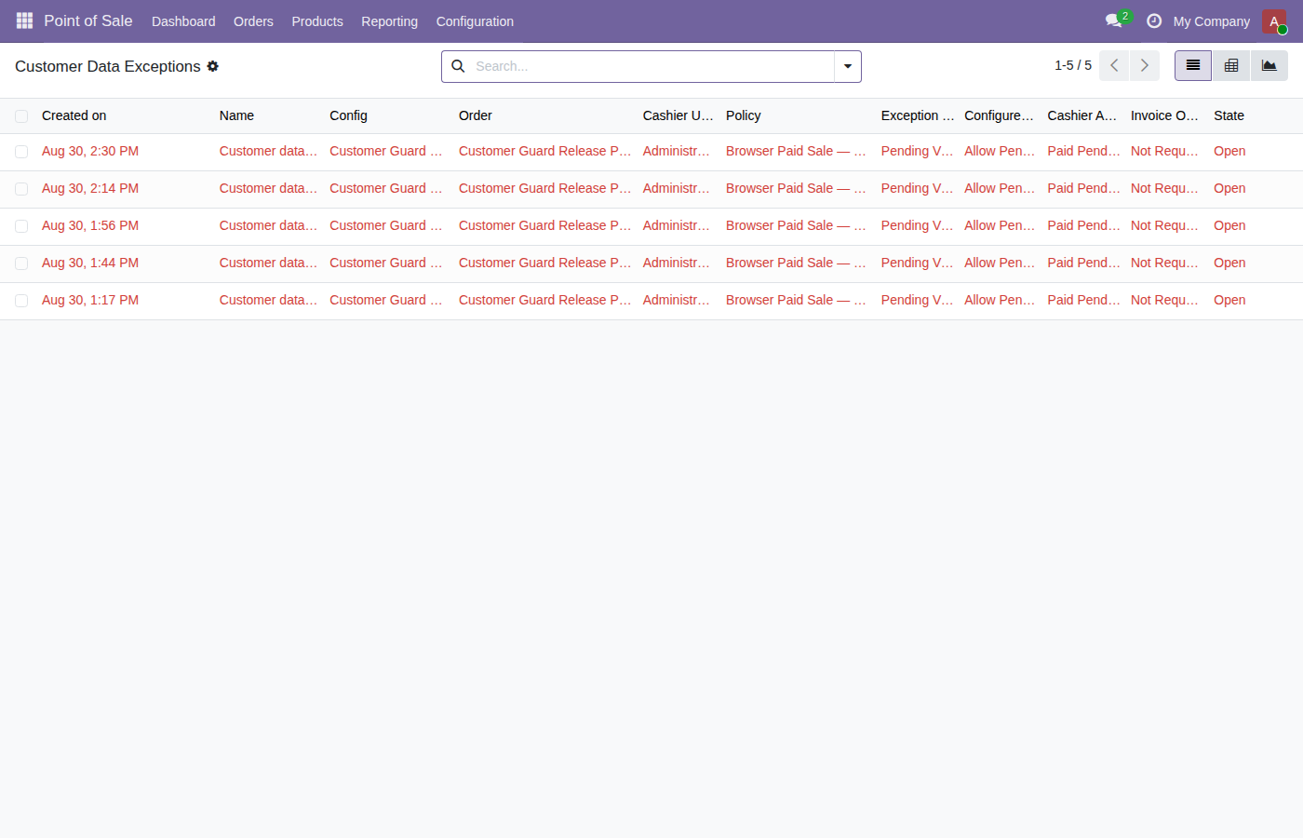
Task: Open the user avatar menu
Action: click(1274, 21)
